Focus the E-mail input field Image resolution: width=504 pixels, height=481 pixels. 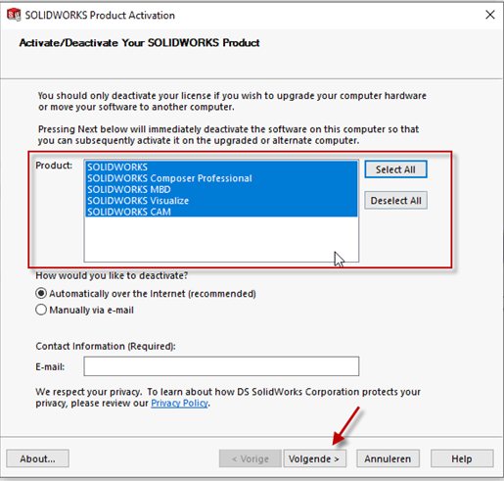click(x=221, y=366)
